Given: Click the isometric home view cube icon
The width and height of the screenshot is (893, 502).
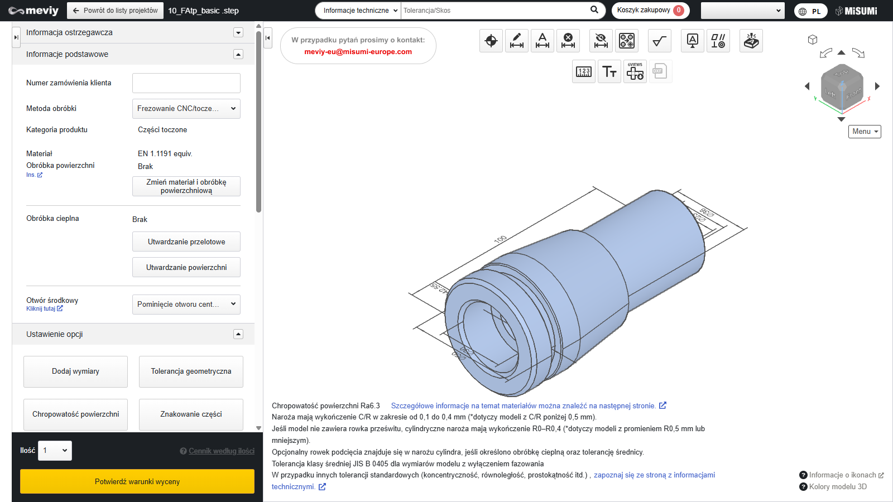Looking at the screenshot, I should coord(813,40).
